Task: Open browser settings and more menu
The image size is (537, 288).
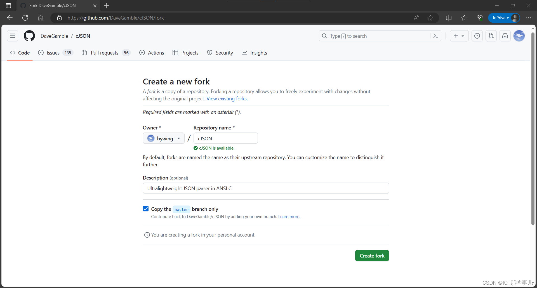Action: tap(528, 18)
